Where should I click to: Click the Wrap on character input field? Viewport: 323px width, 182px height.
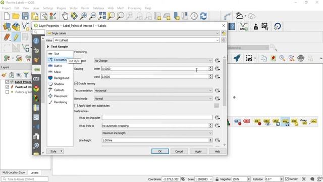tap(157, 118)
